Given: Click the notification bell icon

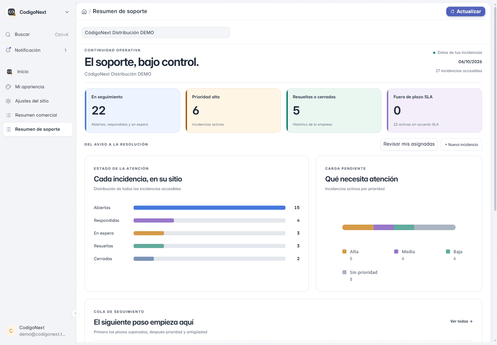Looking at the screenshot, I should click(8, 50).
